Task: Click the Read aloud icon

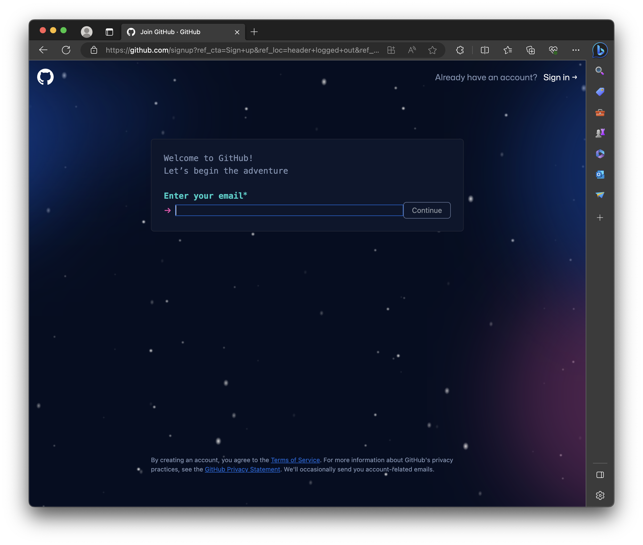Action: (x=412, y=50)
